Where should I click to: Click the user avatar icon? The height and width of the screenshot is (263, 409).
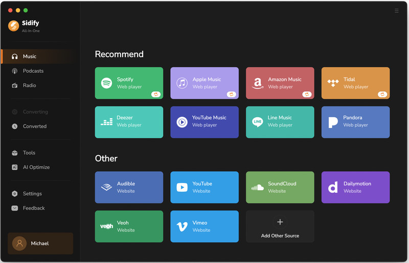[19, 244]
